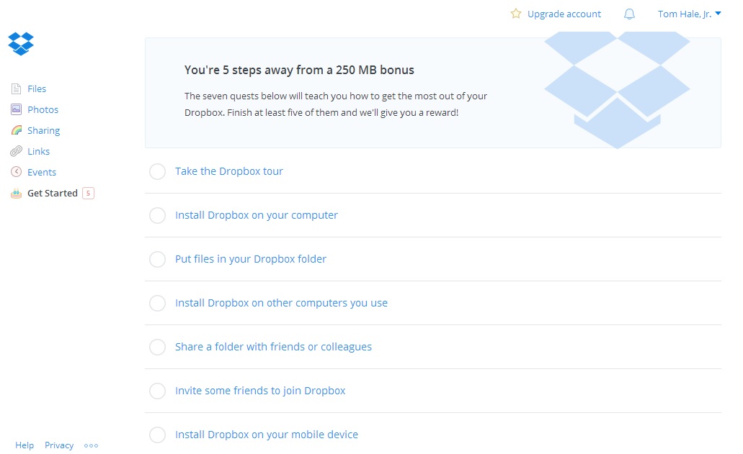Click the Photos picture icon in sidebar

point(16,109)
